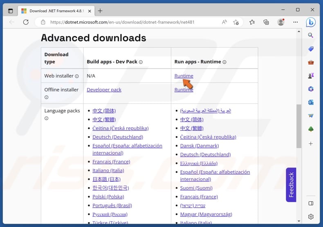The image size is (323, 227).
Task: Open the sidebar Games chess icon
Action: click(311, 75)
